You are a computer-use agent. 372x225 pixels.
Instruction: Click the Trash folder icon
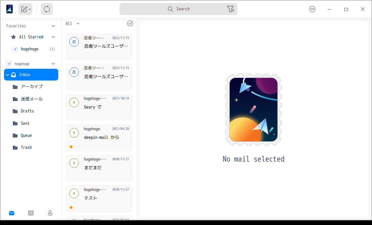pos(15,148)
